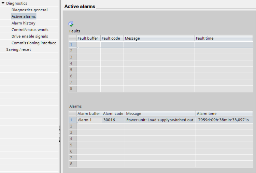Screen dimensions: 256x173
Task: Select Saving / reset item
Action: tap(18, 49)
